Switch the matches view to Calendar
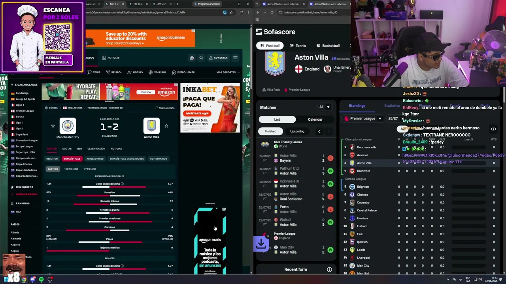 pos(315,120)
